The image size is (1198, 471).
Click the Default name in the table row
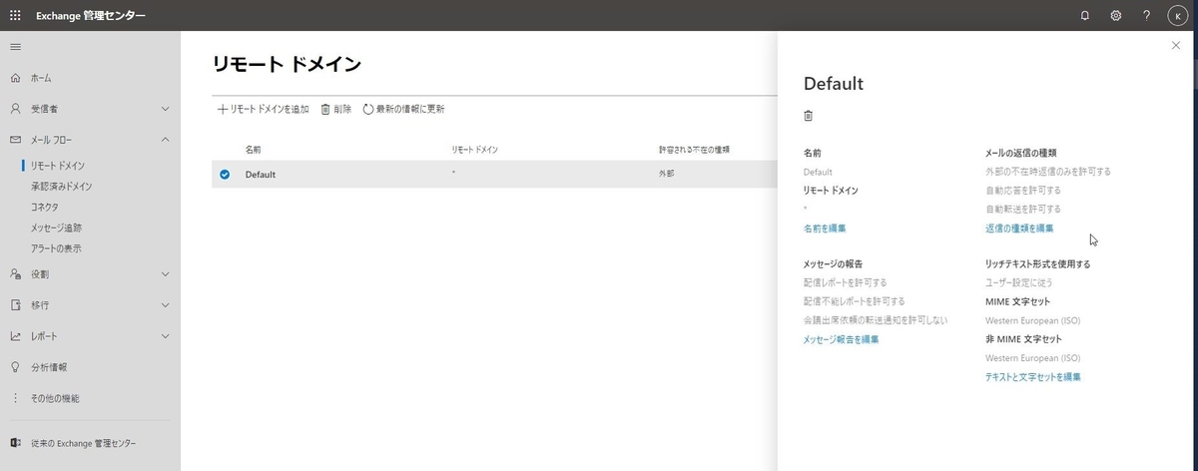coord(261,175)
